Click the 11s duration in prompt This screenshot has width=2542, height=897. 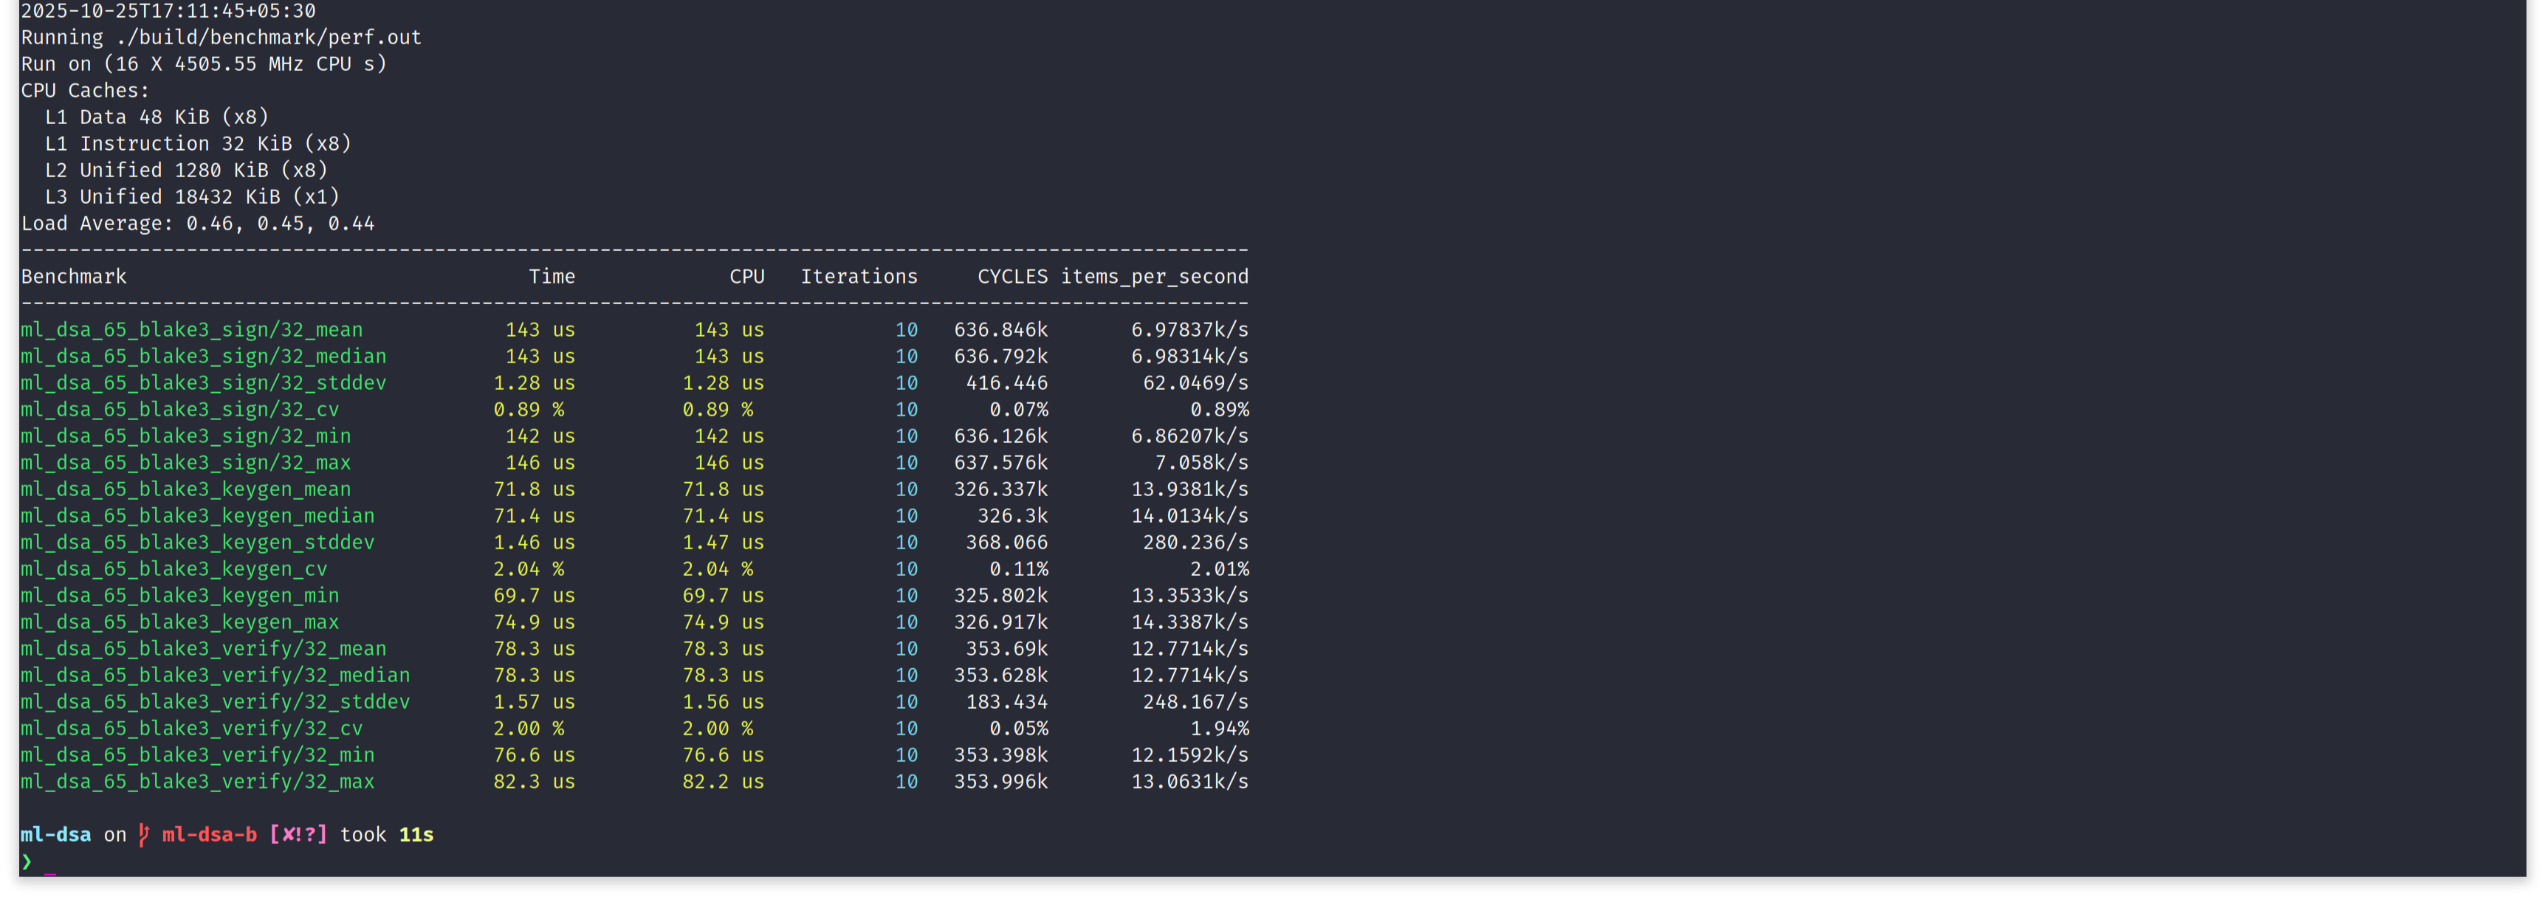tap(416, 835)
